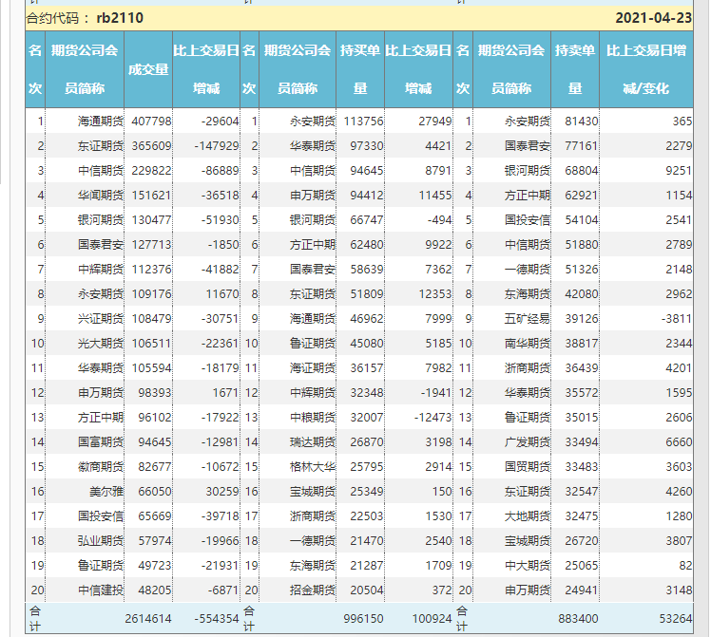
Task: Click long change -494
Action: pyautogui.click(x=439, y=220)
